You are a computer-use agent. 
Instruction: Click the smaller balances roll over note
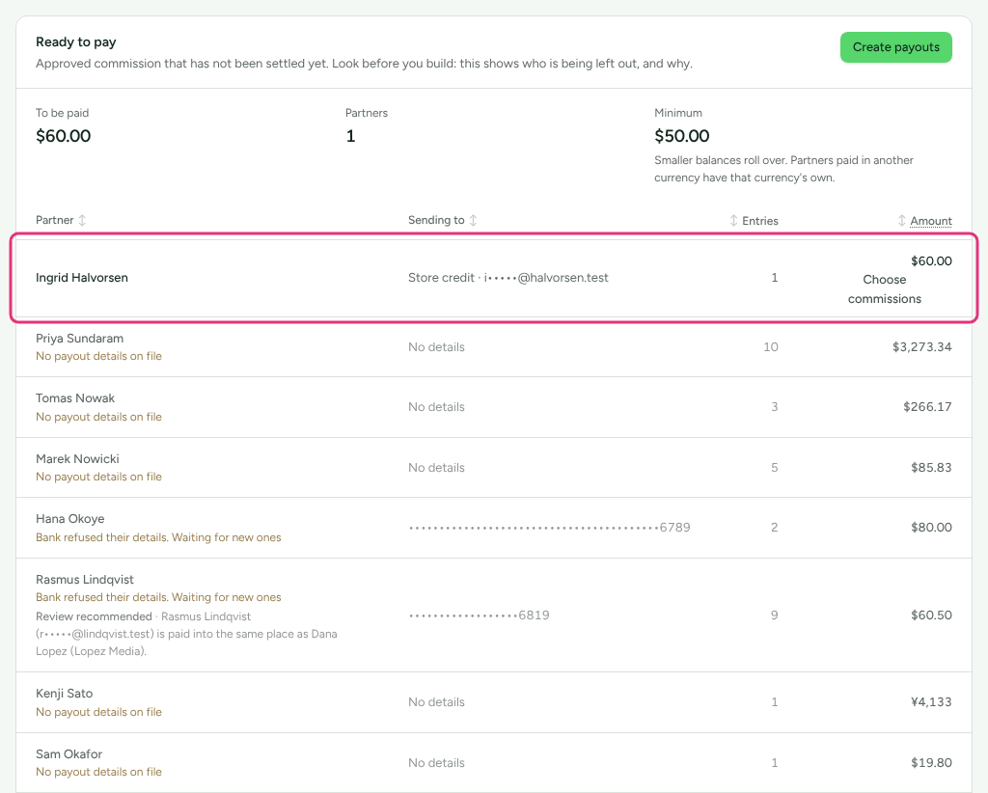coord(783,169)
